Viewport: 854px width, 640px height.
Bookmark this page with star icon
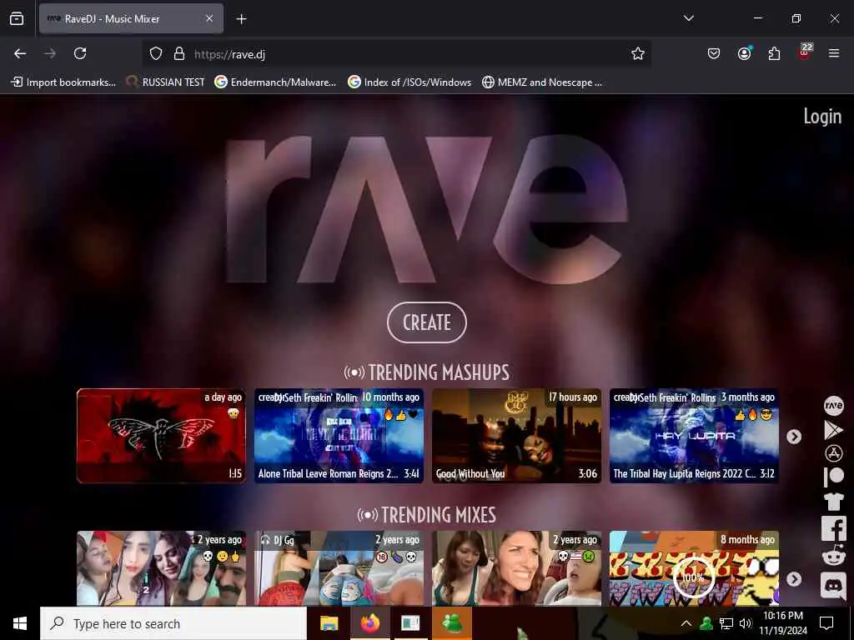[638, 53]
